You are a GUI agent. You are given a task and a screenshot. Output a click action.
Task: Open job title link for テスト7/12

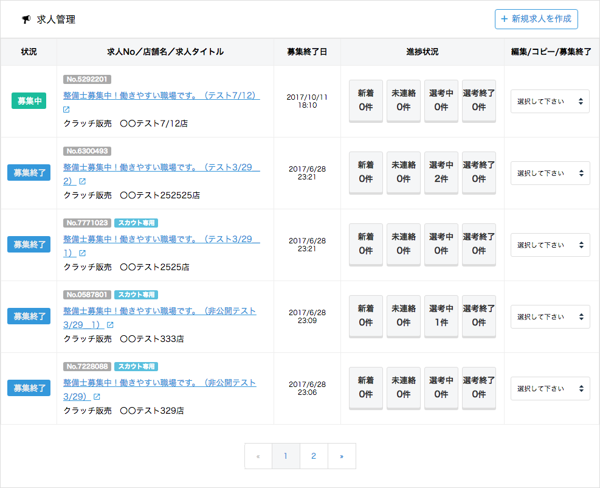click(161, 96)
